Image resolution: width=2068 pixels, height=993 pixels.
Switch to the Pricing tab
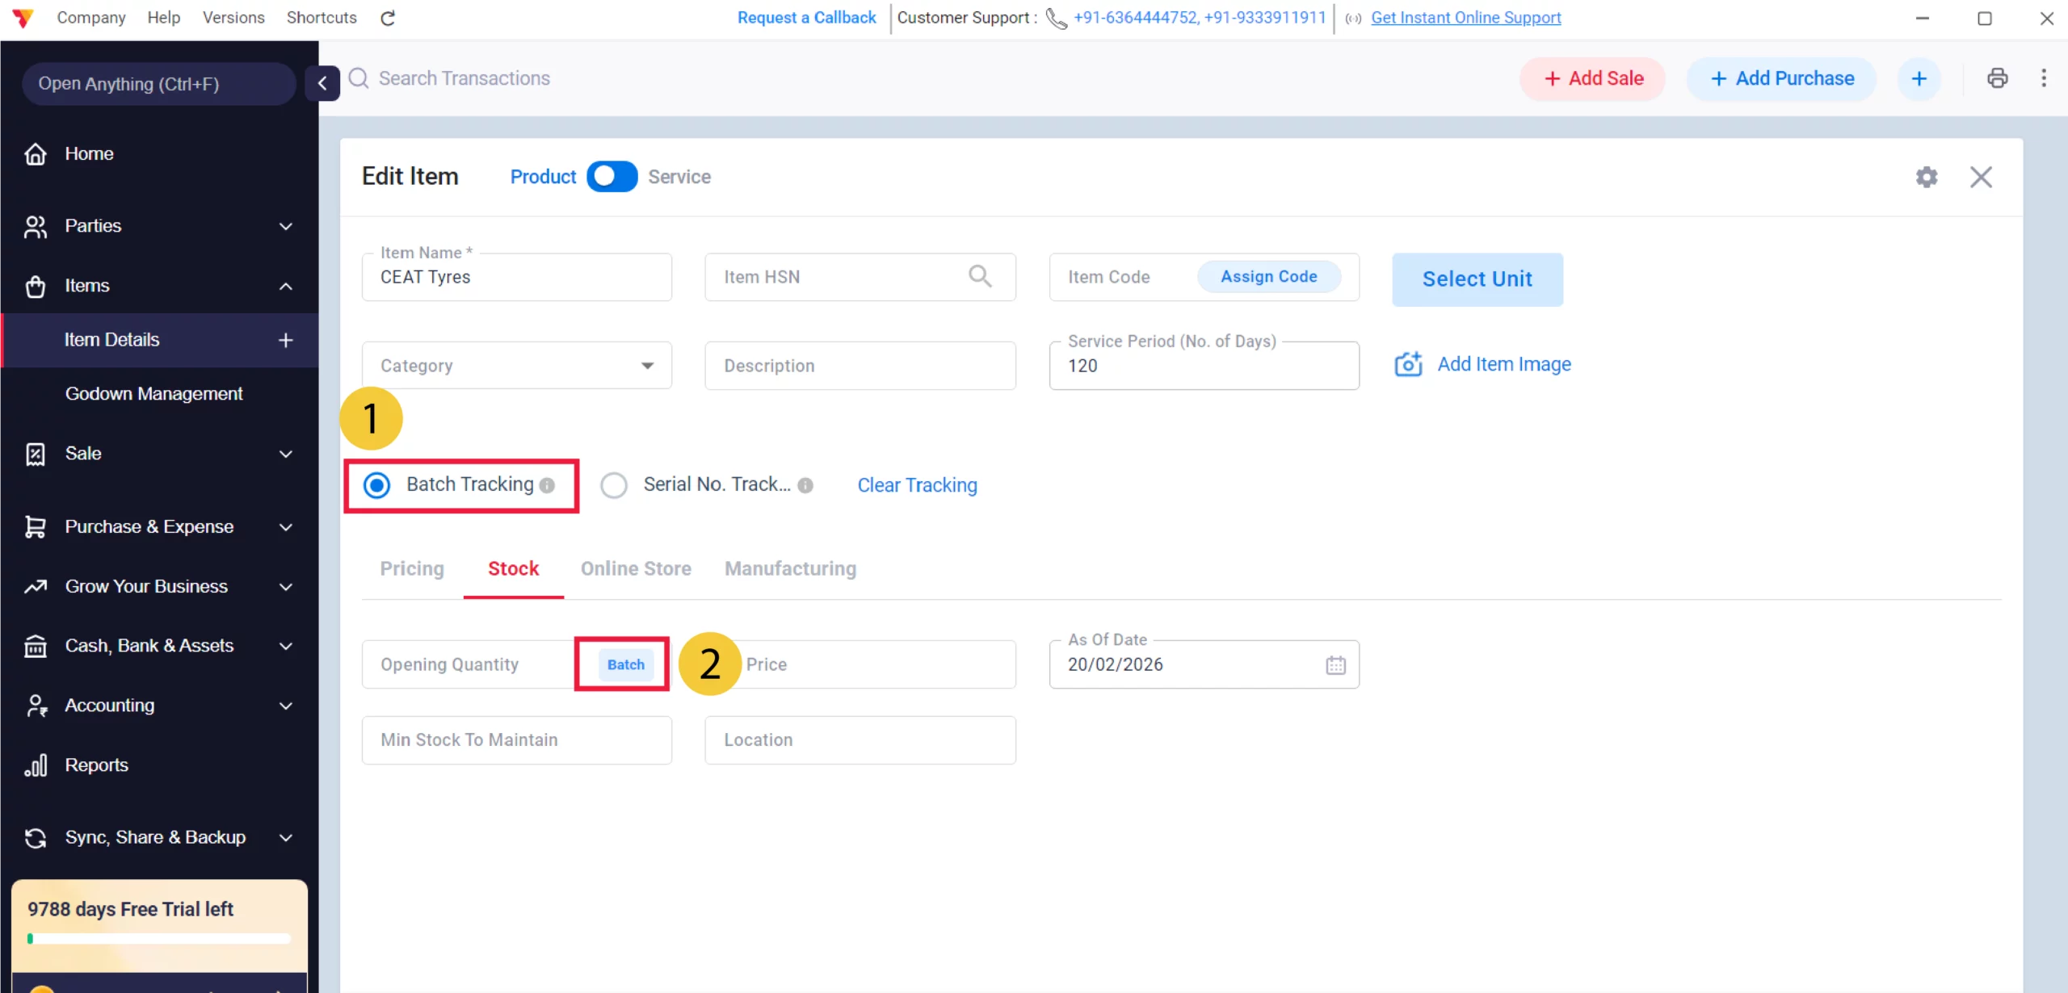[411, 568]
